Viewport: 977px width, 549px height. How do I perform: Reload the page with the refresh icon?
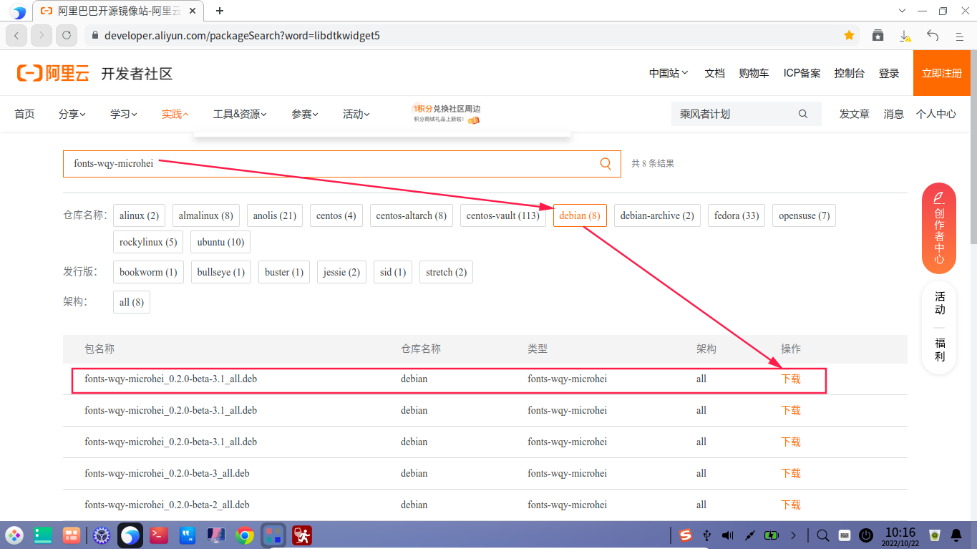click(x=66, y=34)
